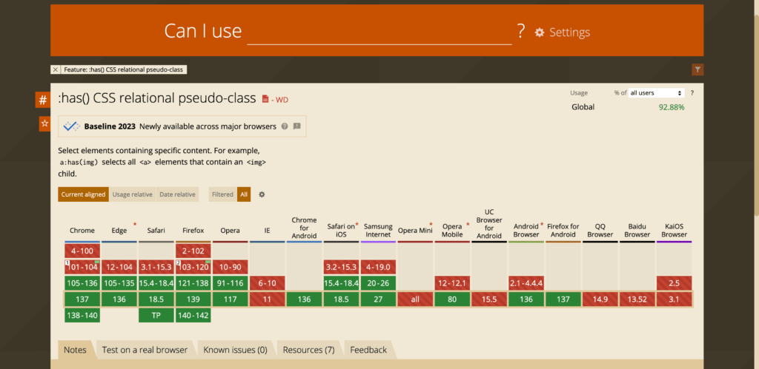Click the Chrome for Android column header
Image resolution: width=759 pixels, height=369 pixels.
pos(304,228)
